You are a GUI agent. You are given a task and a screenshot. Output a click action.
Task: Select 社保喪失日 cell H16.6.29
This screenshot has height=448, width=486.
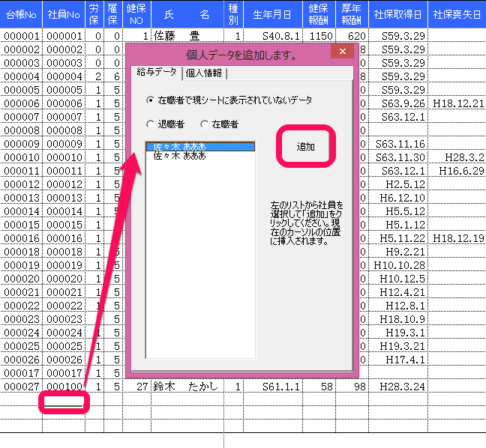point(457,171)
